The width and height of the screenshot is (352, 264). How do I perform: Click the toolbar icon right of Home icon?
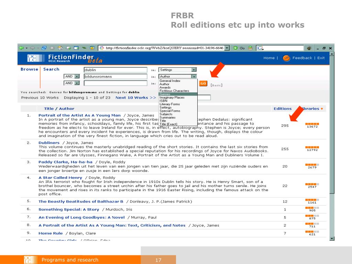(68, 48)
